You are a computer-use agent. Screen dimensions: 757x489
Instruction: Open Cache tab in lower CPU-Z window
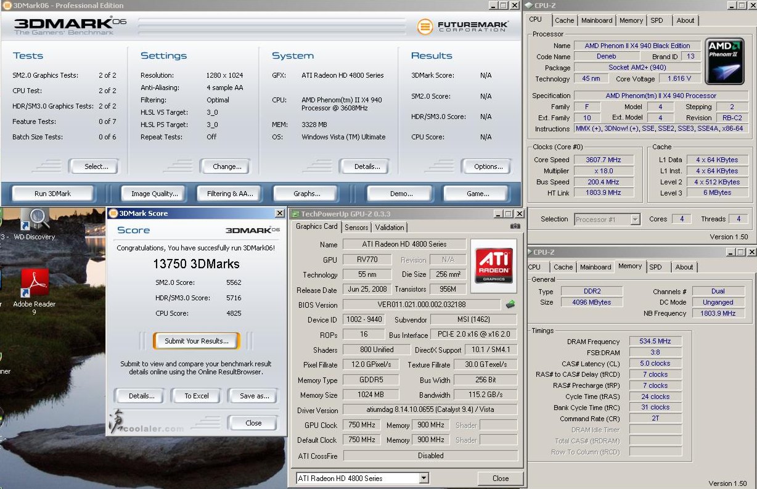(x=563, y=267)
